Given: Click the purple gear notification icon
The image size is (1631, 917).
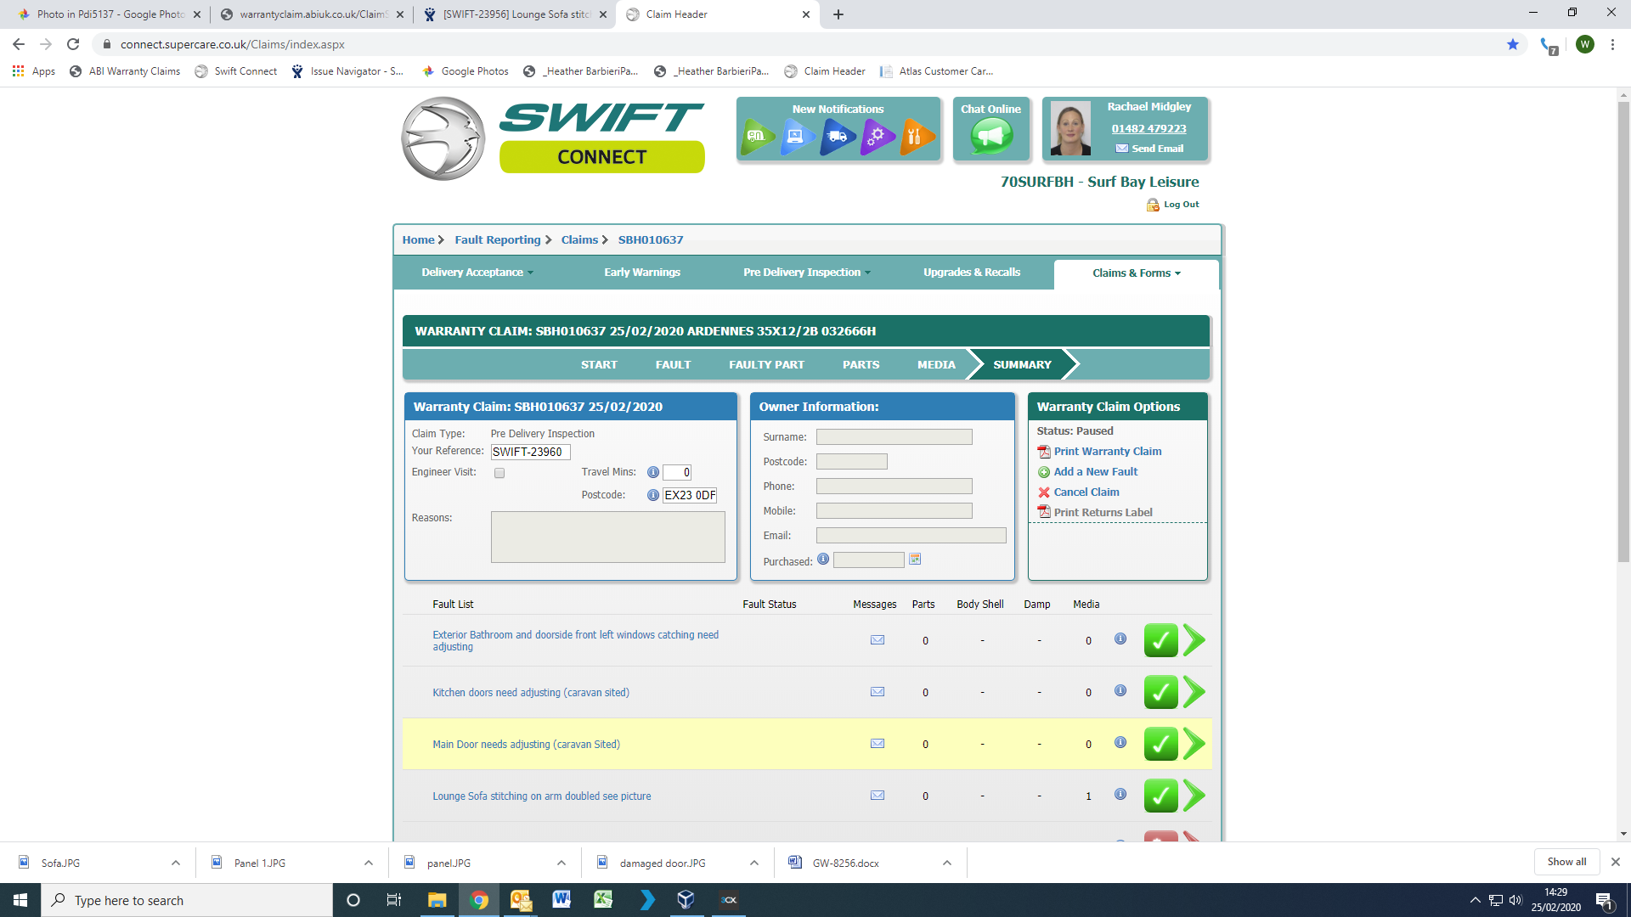Looking at the screenshot, I should pos(878,136).
